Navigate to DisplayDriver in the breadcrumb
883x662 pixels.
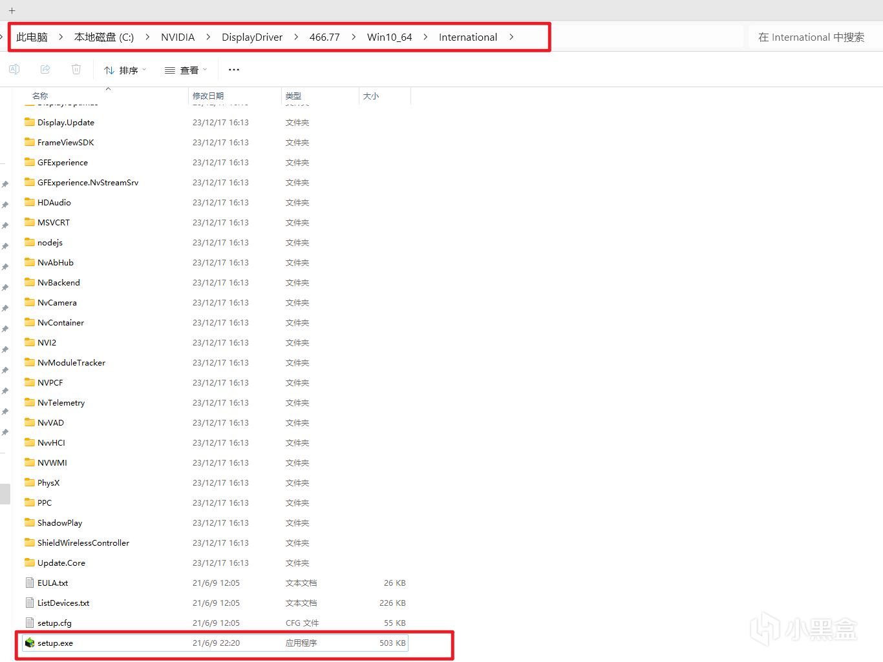pyautogui.click(x=252, y=37)
